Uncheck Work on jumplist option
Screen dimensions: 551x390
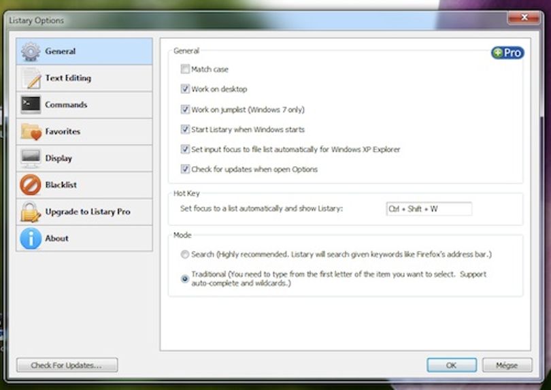(x=185, y=110)
